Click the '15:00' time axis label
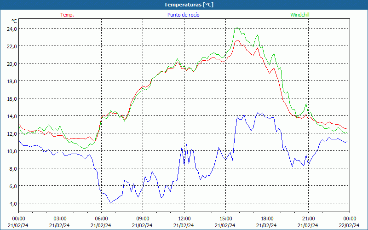Screen dimensions: 368x230 (225, 219)
